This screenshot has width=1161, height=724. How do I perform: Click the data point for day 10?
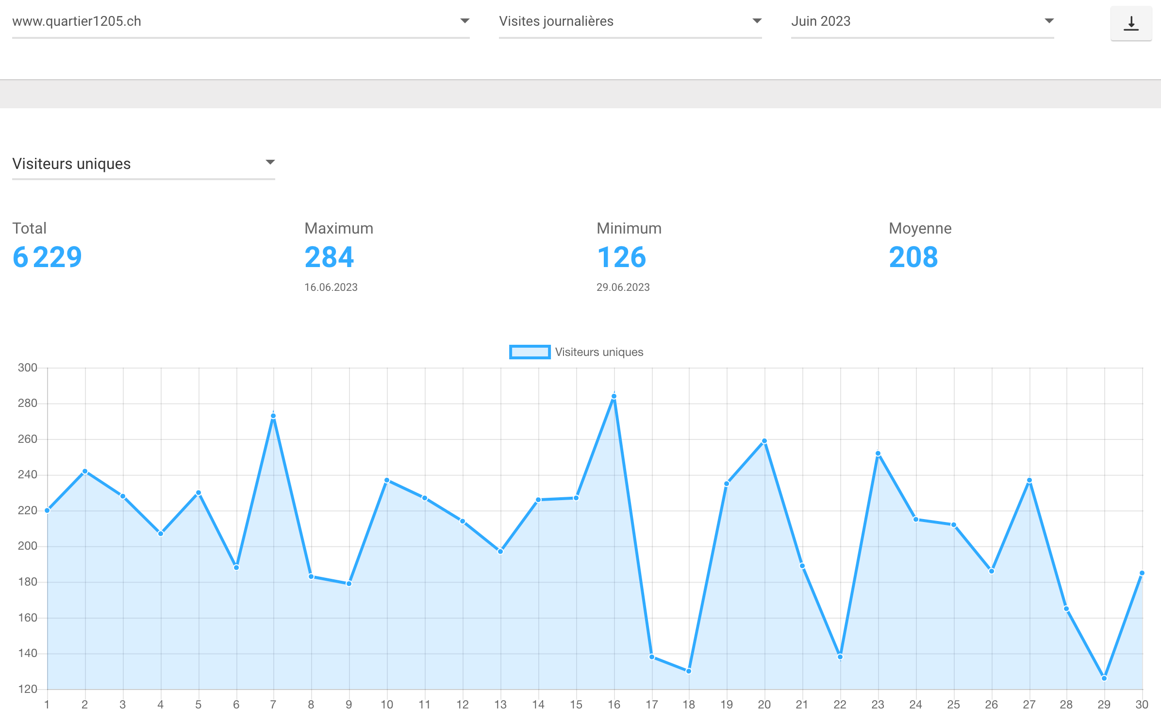click(387, 480)
